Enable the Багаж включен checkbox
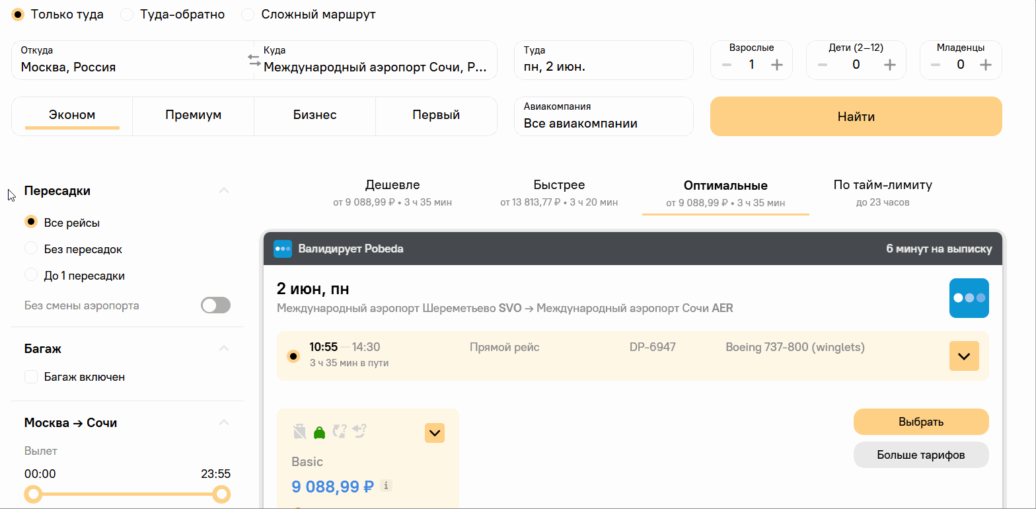 [x=31, y=377]
